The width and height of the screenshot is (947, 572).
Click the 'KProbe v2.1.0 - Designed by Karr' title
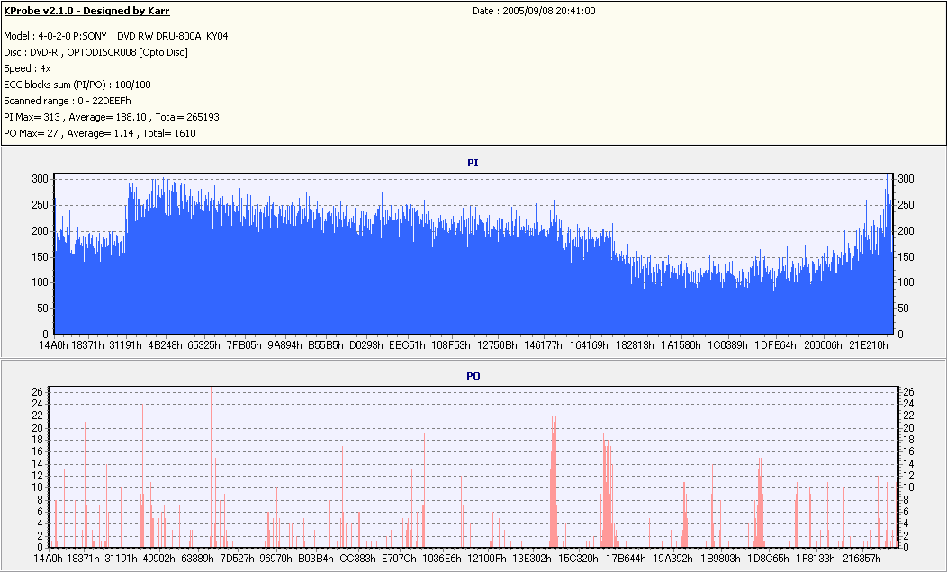[x=87, y=11]
